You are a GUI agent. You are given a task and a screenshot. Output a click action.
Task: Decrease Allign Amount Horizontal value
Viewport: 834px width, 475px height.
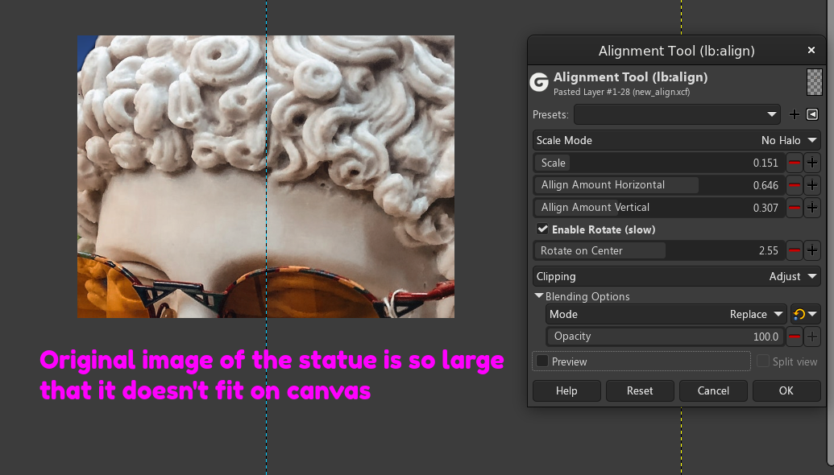794,185
